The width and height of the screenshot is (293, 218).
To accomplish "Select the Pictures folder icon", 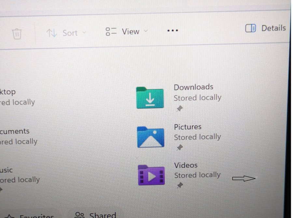I will pyautogui.click(x=150, y=137).
